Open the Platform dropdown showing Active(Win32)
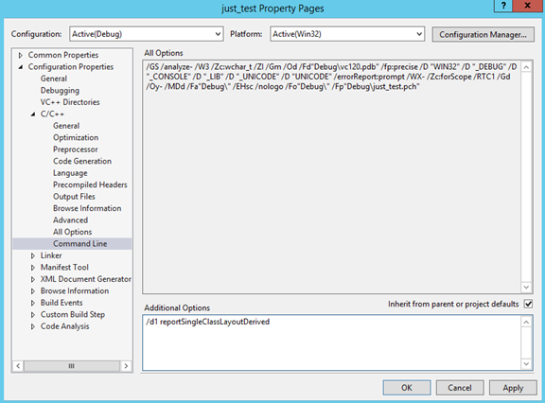 click(x=347, y=34)
